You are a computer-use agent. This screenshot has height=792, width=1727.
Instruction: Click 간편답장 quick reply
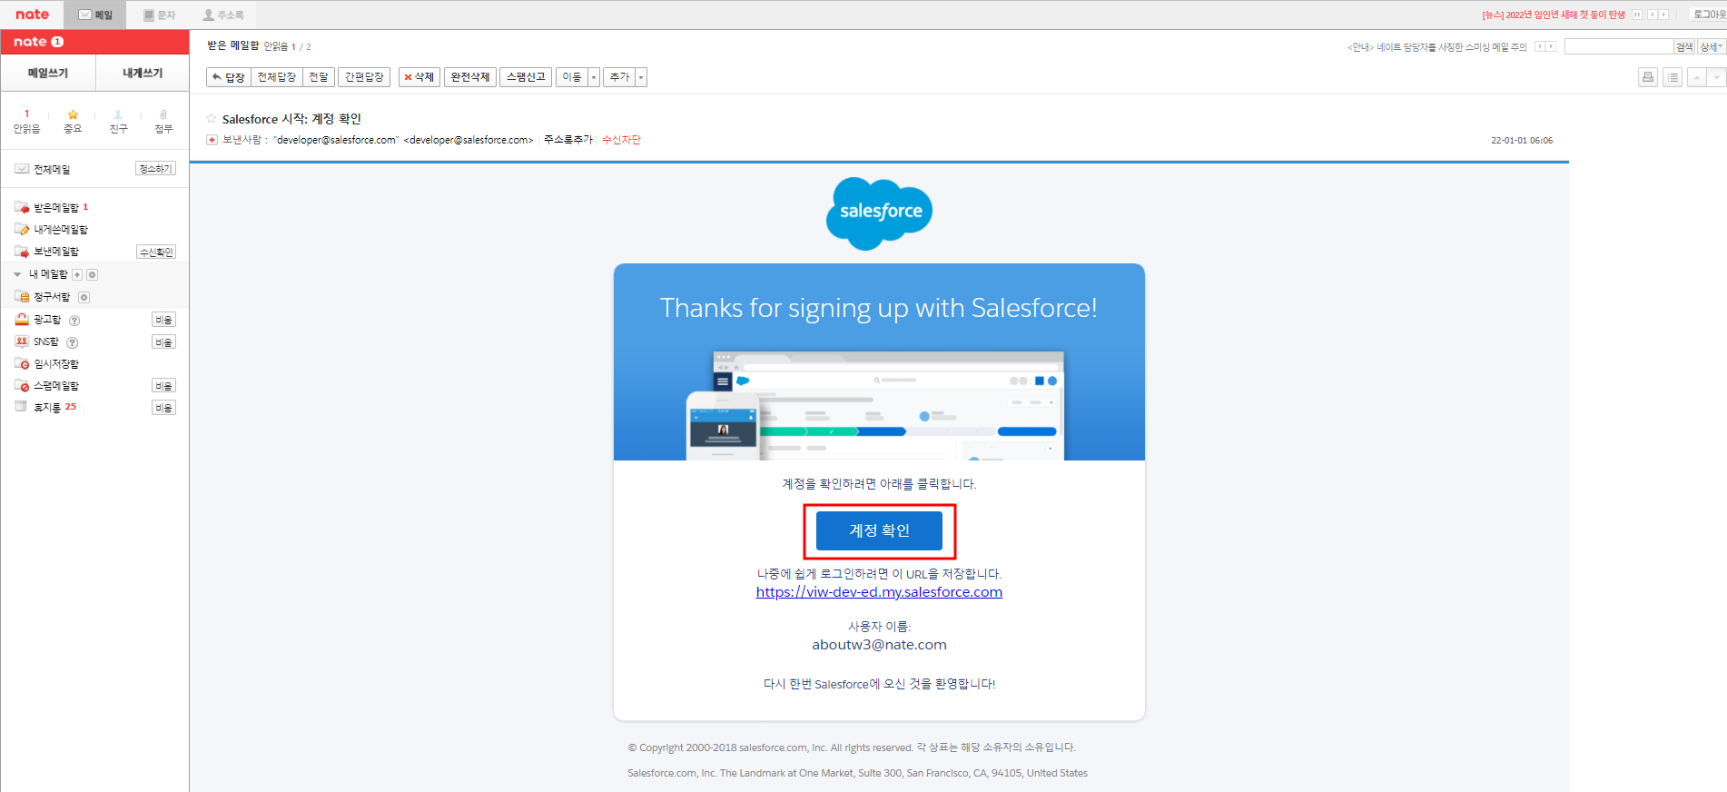pos(364,77)
